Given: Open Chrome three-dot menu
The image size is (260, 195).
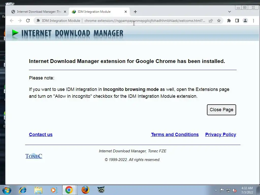Looking at the screenshot, I should pyautogui.click(x=253, y=21).
